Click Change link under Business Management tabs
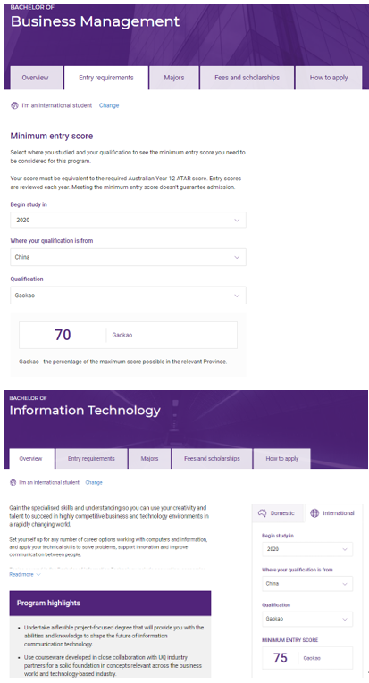 click(x=109, y=105)
